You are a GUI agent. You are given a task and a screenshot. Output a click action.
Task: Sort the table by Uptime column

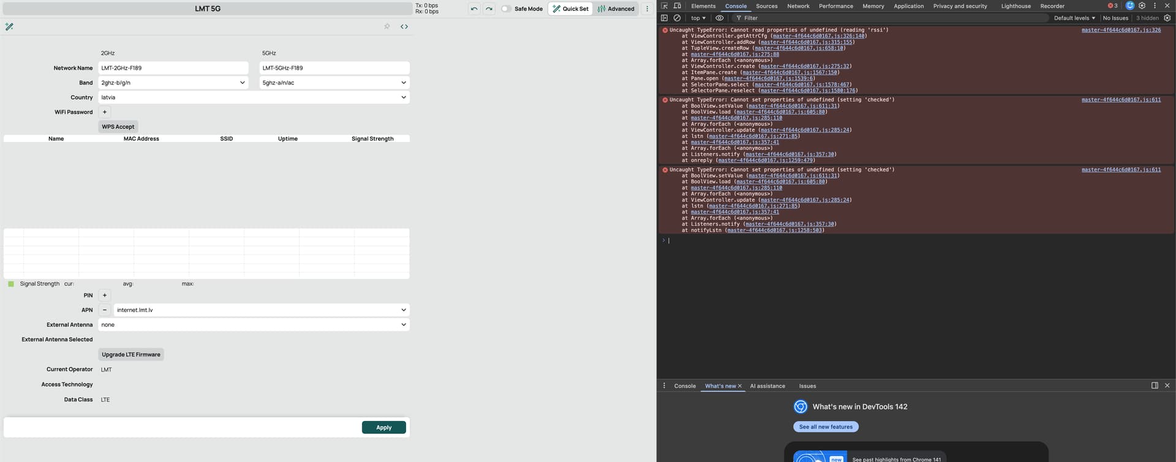point(288,139)
